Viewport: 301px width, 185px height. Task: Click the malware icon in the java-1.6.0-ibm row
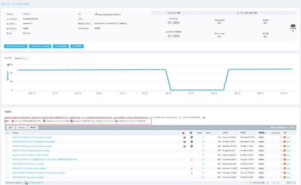[x=184, y=137]
